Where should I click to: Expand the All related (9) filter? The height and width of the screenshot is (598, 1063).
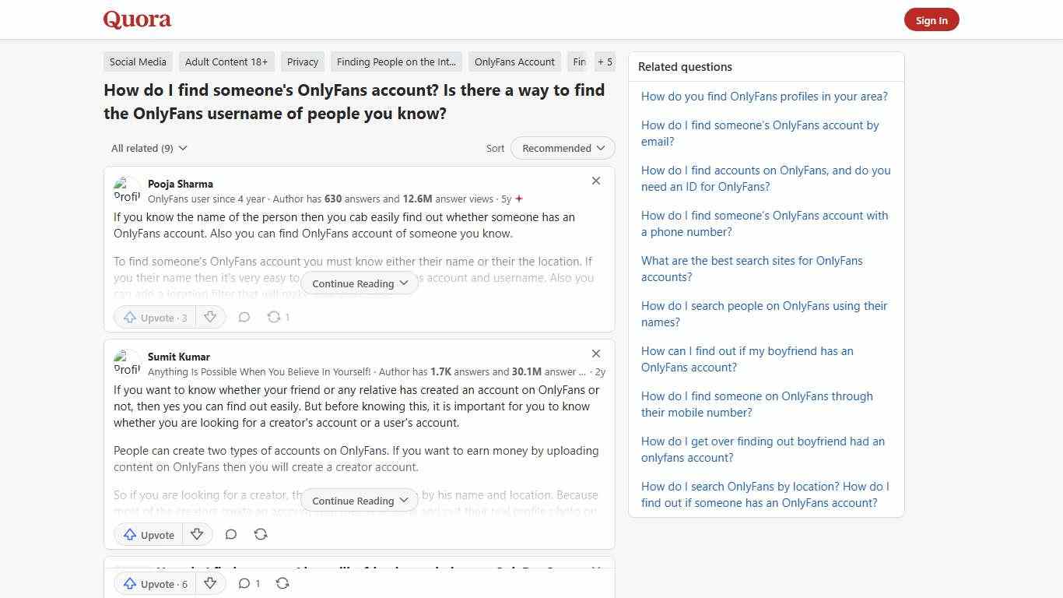148,148
